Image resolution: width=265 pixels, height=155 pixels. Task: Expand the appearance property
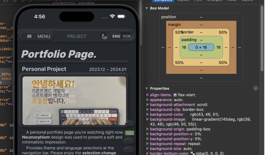[x=147, y=100]
